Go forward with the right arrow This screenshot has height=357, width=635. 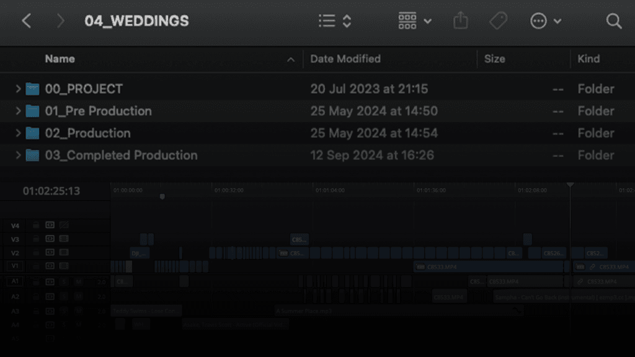coord(60,20)
